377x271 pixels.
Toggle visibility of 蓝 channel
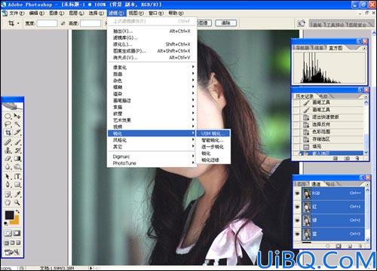298,234
